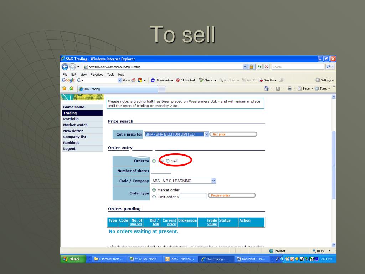Open the File menu
The width and height of the screenshot is (365, 274).
pos(65,75)
